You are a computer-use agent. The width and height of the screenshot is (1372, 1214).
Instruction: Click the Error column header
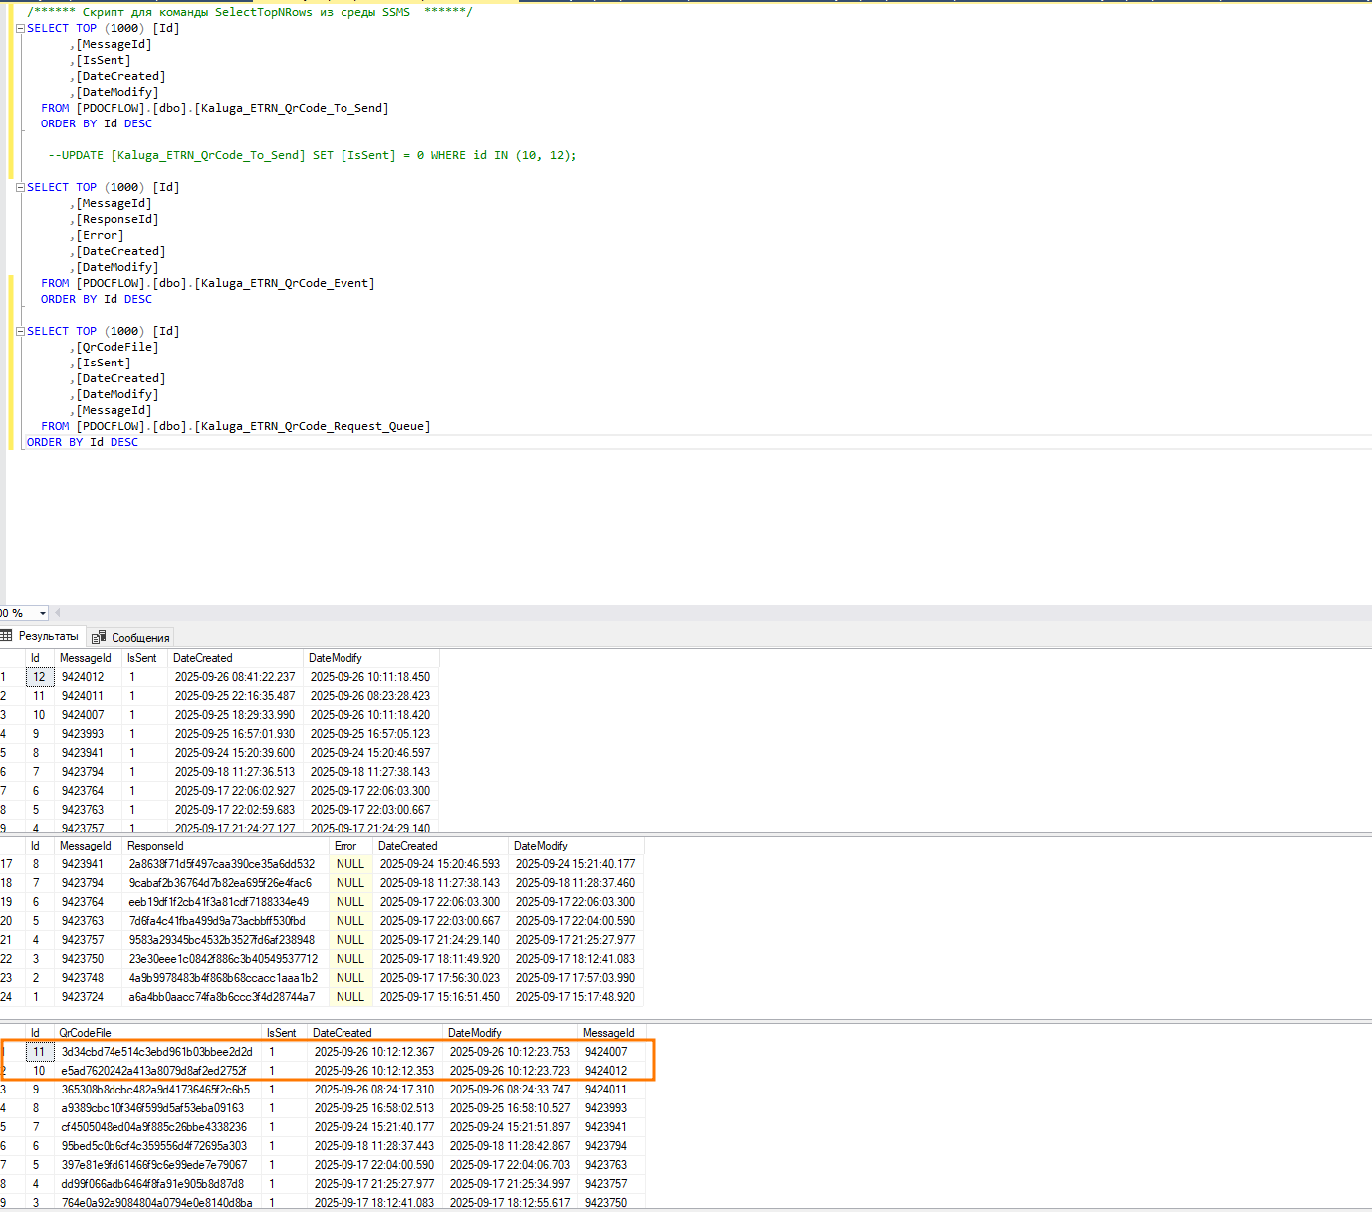350,846
